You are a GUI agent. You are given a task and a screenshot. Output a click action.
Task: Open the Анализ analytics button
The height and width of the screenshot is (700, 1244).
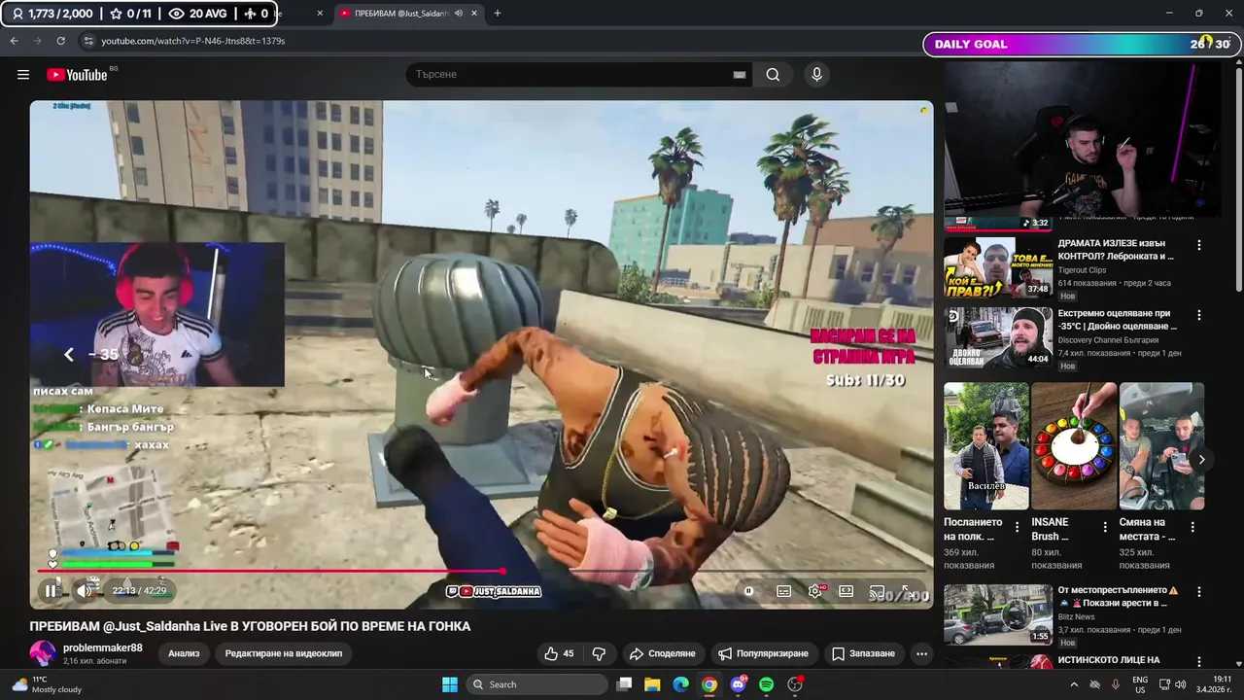[184, 654]
